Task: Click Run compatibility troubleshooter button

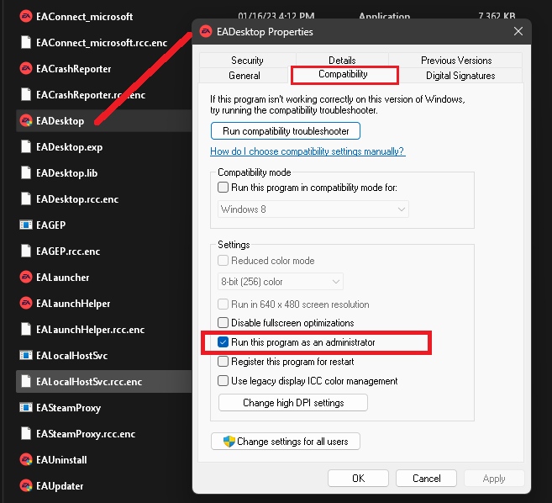Action: click(x=286, y=131)
